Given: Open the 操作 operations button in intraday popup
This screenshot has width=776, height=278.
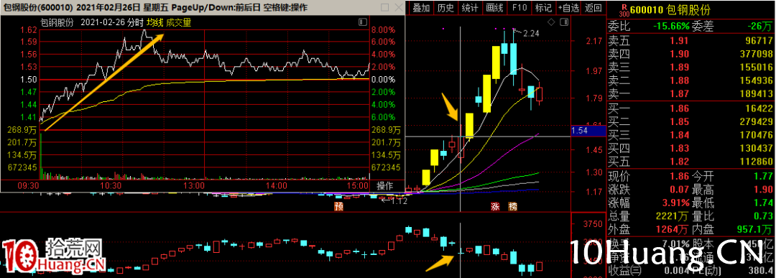Looking at the screenshot, I should point(384,186).
